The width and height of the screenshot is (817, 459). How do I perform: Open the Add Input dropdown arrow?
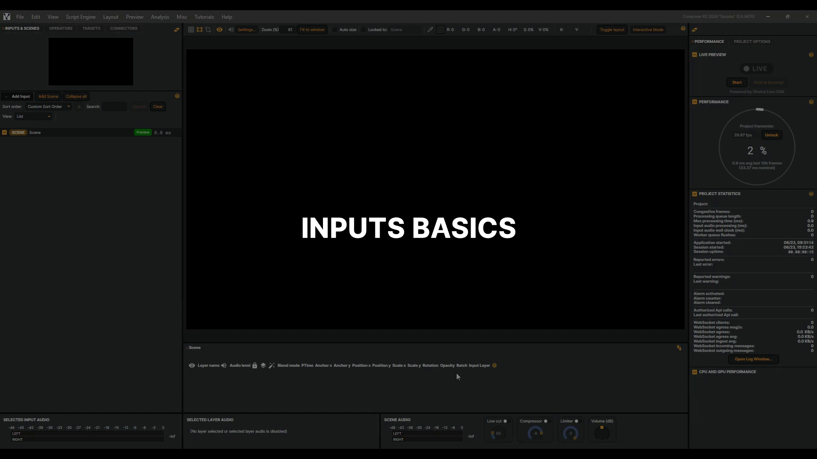point(6,96)
